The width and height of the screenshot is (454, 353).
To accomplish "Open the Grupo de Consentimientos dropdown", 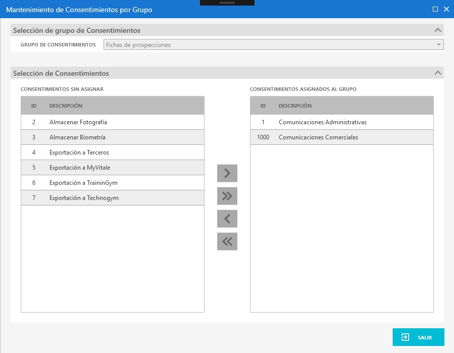I will (x=273, y=44).
